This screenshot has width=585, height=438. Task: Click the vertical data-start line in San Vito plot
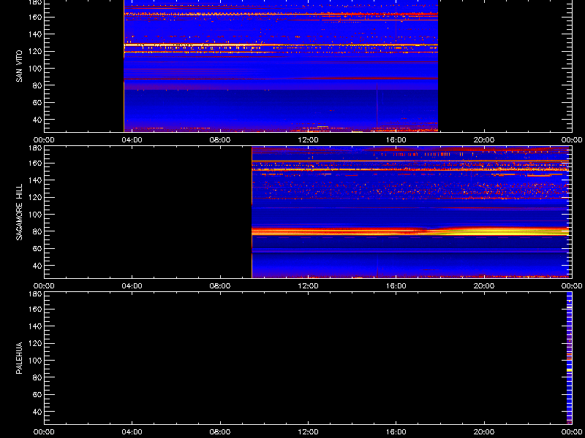[124, 66]
